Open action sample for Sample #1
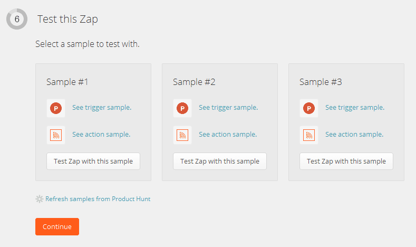Image resolution: width=416 pixels, height=247 pixels. pyautogui.click(x=101, y=135)
